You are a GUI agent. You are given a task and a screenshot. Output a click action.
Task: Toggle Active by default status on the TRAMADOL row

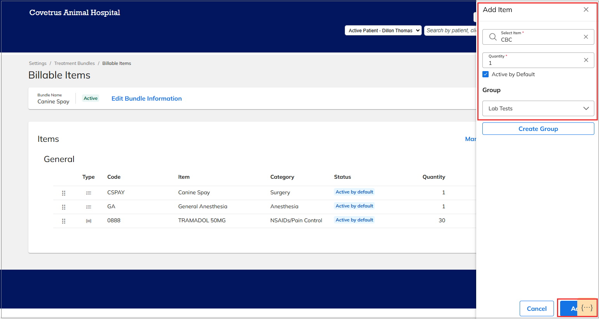[354, 220]
